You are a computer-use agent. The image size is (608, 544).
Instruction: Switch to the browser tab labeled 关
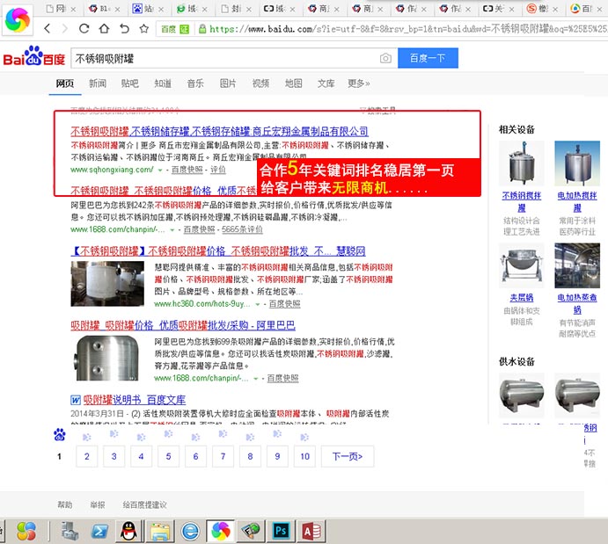coord(498,9)
